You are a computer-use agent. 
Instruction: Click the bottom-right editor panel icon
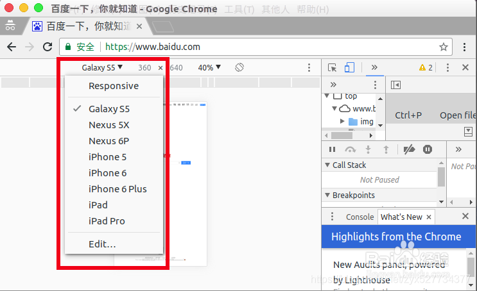[x=468, y=131]
